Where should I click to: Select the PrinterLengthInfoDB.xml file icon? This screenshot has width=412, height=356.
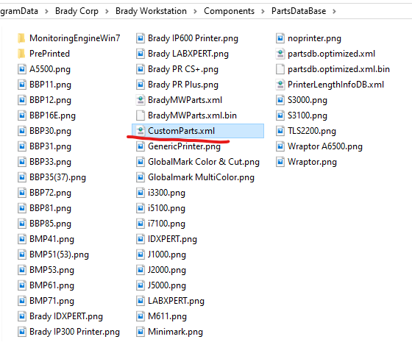click(x=280, y=85)
